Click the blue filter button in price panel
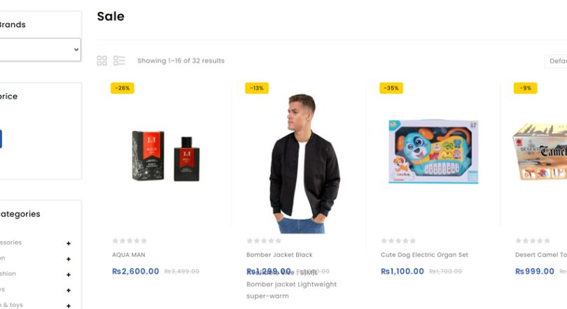Viewport: 567px width, 309px height. (x=1, y=138)
